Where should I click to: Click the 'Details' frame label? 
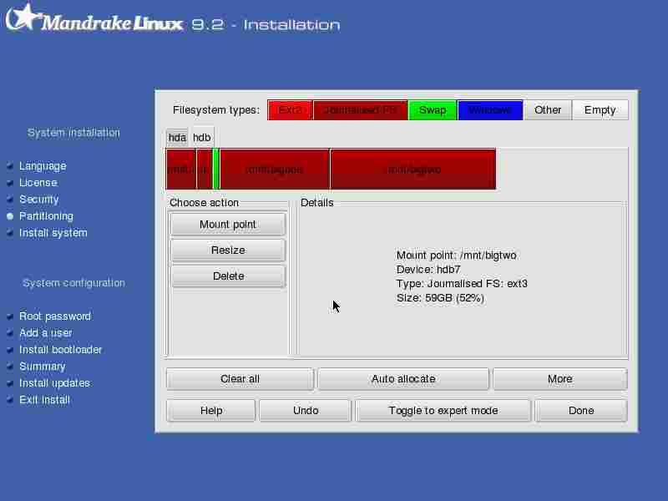(317, 203)
